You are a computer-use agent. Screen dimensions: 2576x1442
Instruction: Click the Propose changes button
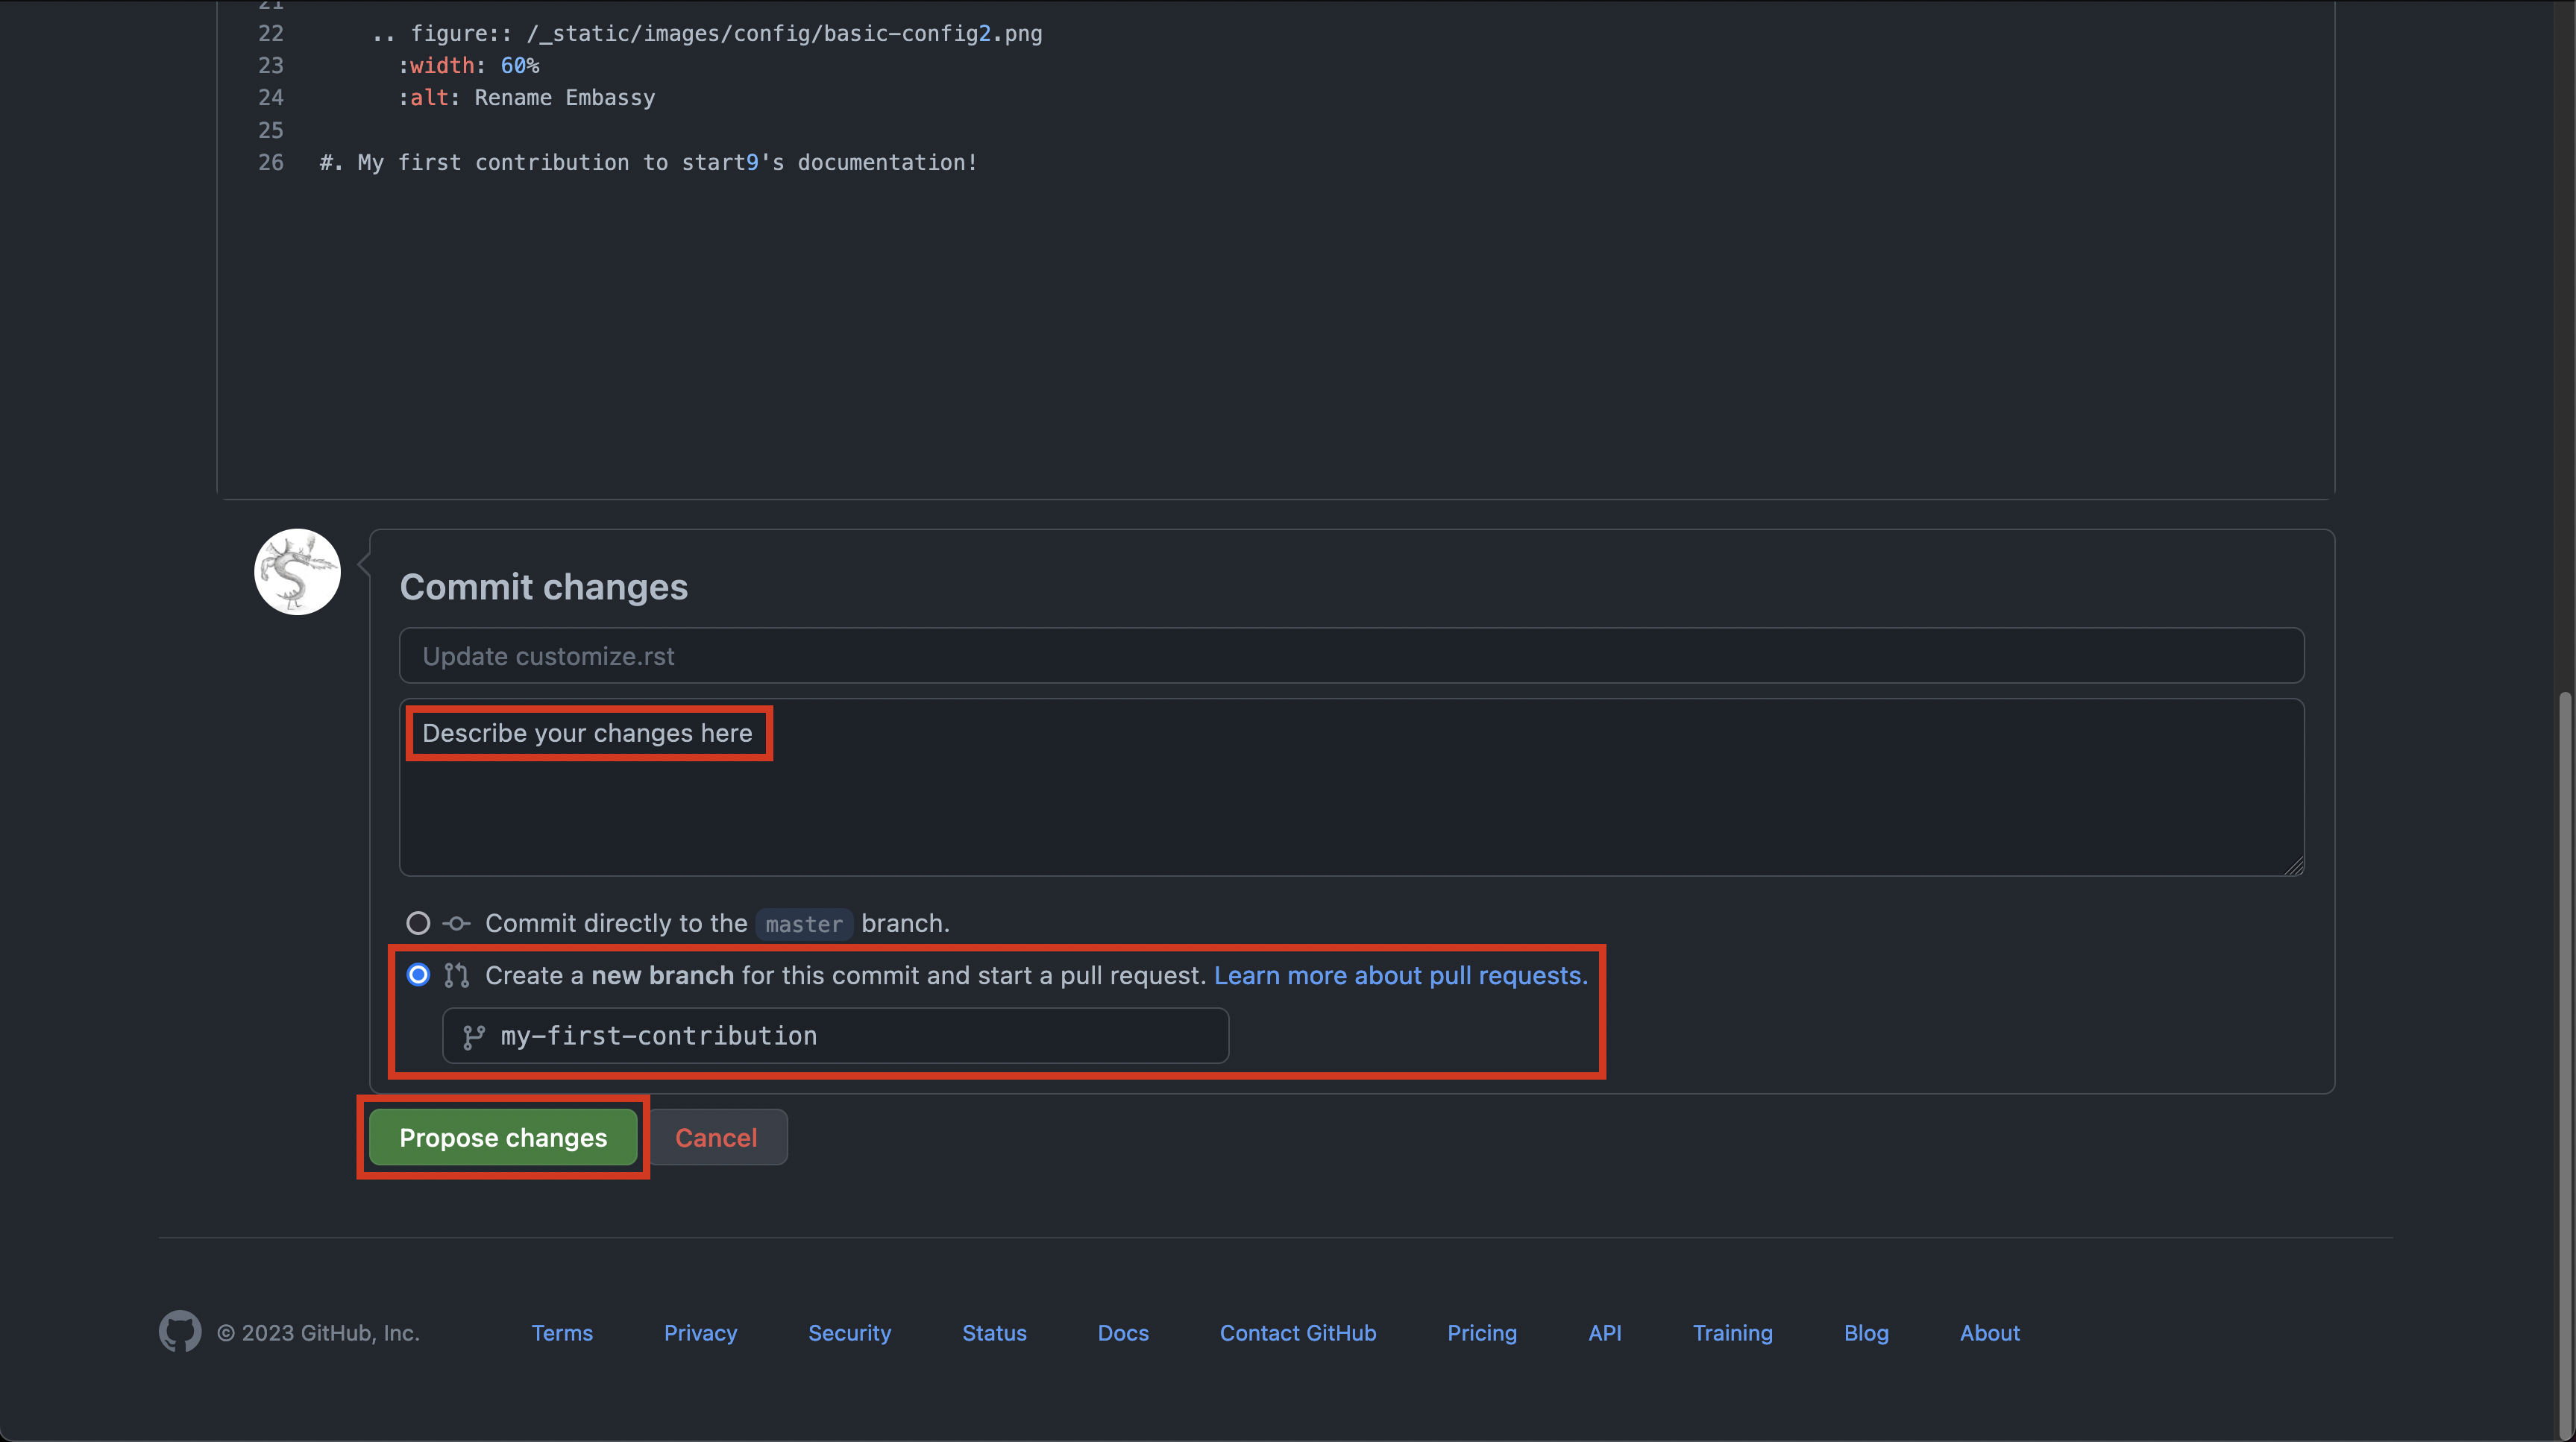point(503,1137)
